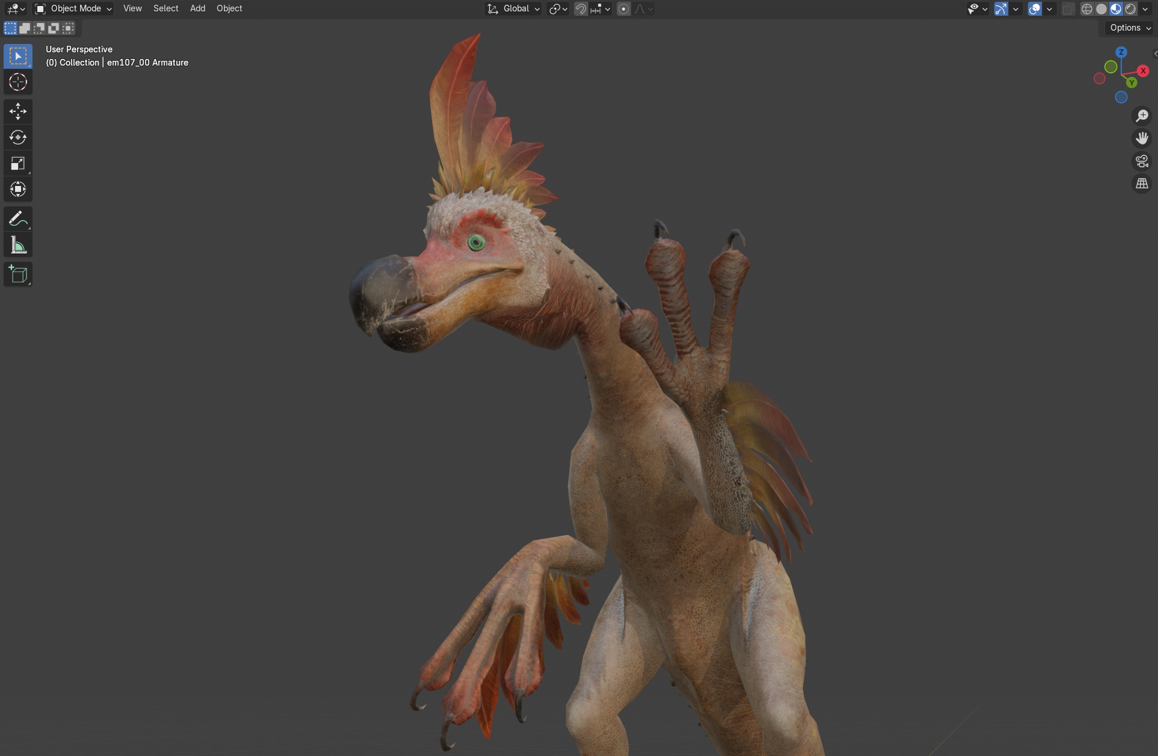Expand the Options dropdown
The image size is (1158, 756).
(x=1130, y=28)
